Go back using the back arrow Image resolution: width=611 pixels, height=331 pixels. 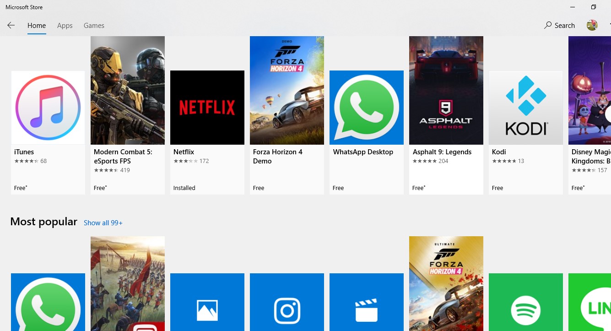(11, 25)
